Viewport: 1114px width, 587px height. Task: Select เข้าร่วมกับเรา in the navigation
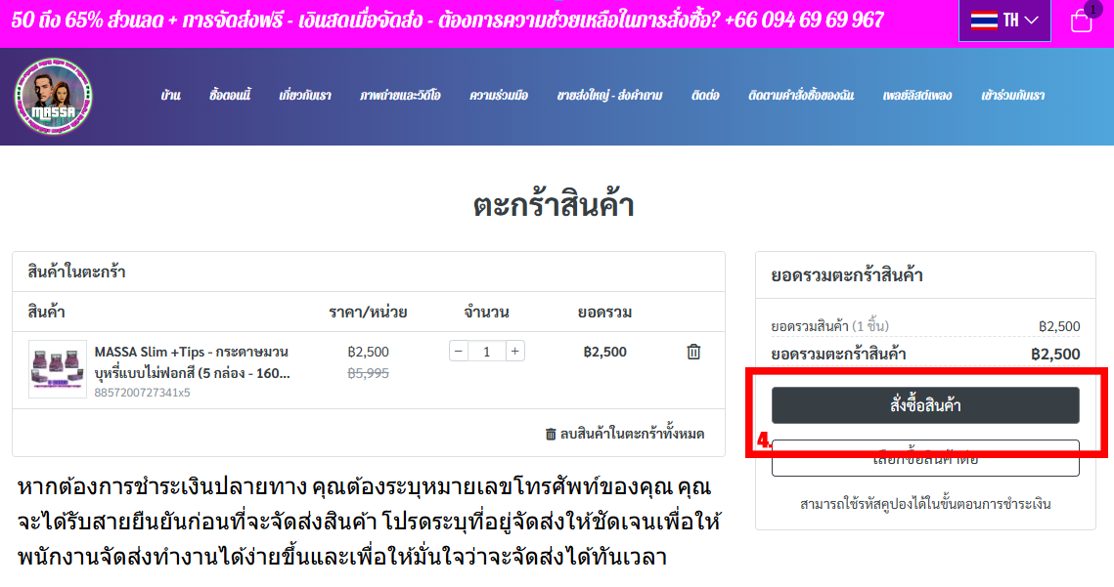pos(1012,95)
